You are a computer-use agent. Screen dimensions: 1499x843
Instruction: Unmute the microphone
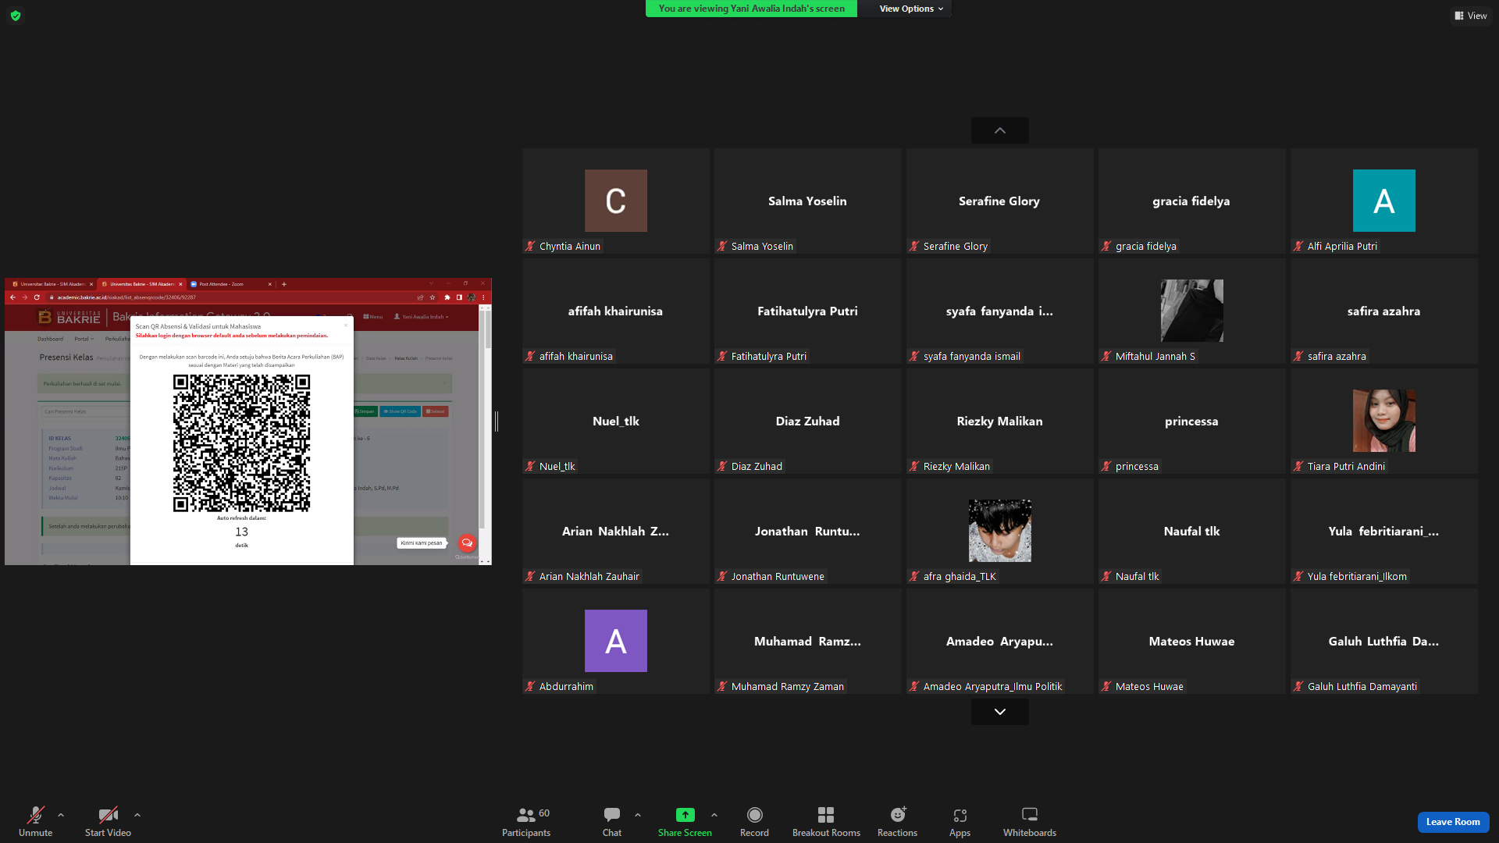click(35, 821)
